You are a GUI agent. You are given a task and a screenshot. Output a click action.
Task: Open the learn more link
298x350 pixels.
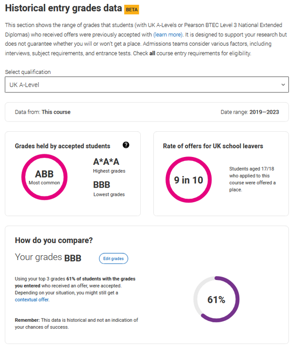click(x=168, y=35)
